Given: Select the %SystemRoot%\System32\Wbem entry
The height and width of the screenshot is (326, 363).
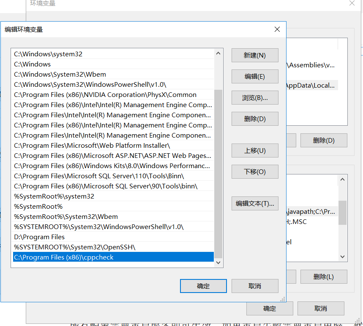Looking at the screenshot, I should click(113, 217).
